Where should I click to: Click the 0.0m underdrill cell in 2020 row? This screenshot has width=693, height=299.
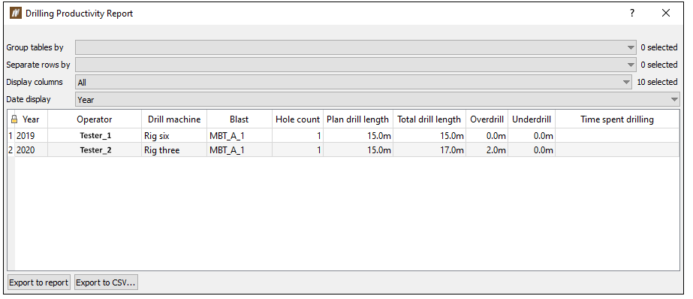tap(532, 150)
